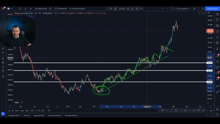The height and width of the screenshot is (124, 220).
Task: Select the Все full date range
Action: coord(43,111)
